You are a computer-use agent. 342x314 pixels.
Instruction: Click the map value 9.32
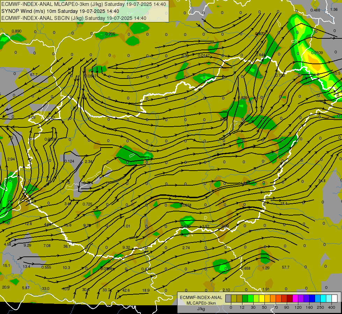point(126,247)
